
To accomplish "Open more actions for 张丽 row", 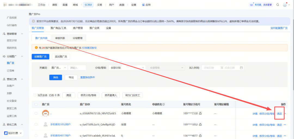I will pyautogui.click(x=285, y=125).
